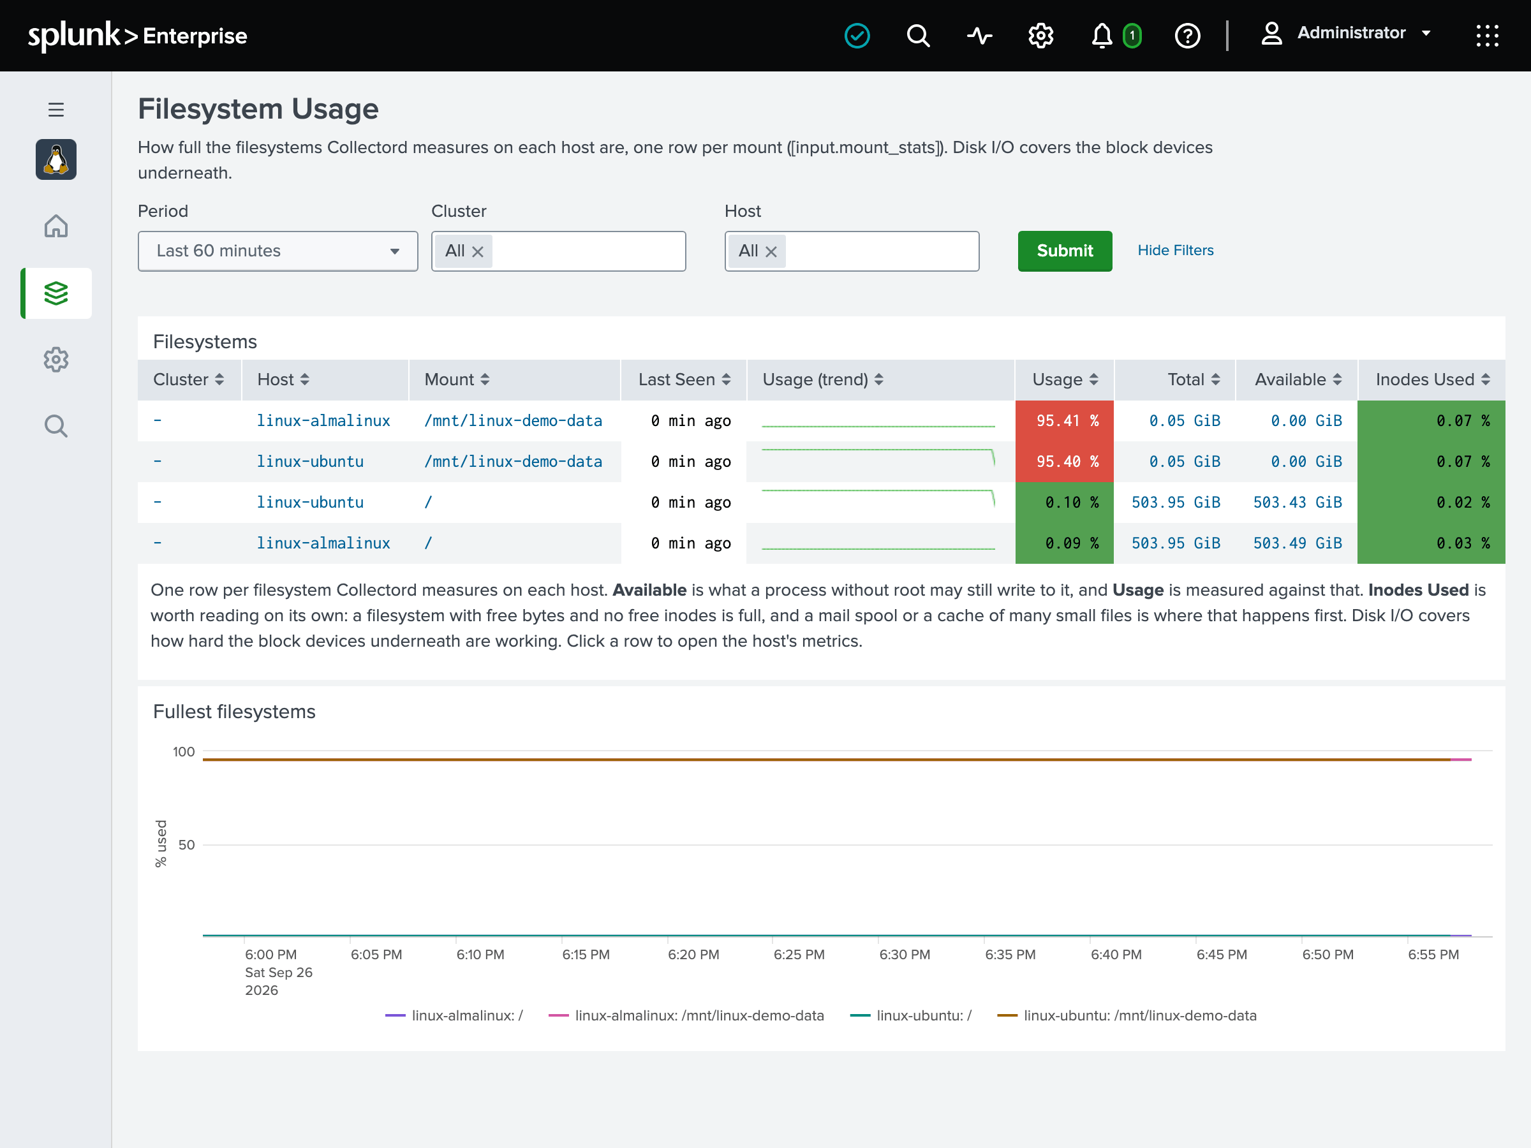
Task: Click the green 0.10 % usage cell
Action: point(1064,503)
